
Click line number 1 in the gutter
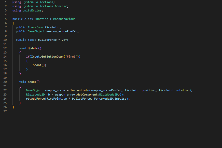click(x=6, y=2)
